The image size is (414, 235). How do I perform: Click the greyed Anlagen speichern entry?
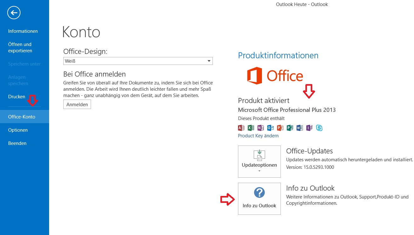coord(18,80)
